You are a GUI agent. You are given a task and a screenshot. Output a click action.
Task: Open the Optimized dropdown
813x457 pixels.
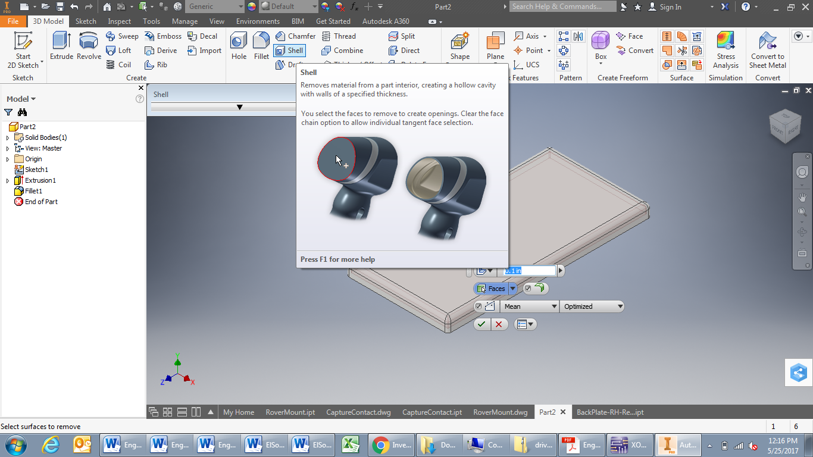592,306
